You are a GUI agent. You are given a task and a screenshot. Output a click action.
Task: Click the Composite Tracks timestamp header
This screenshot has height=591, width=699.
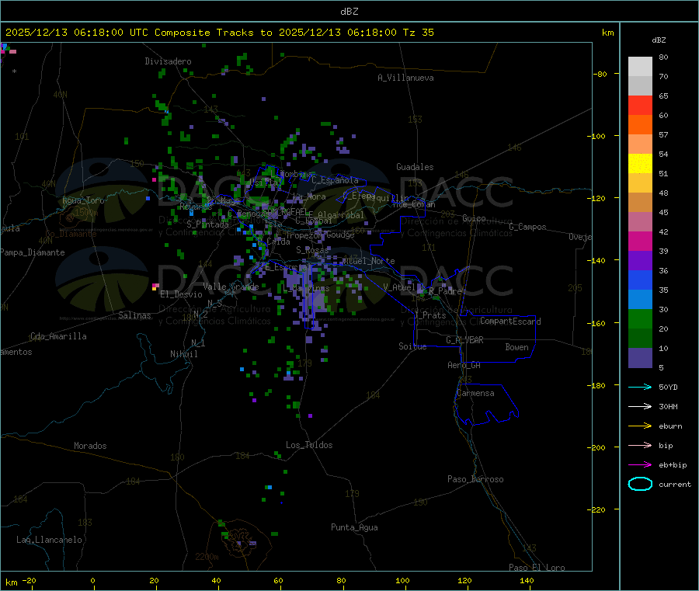tap(219, 33)
